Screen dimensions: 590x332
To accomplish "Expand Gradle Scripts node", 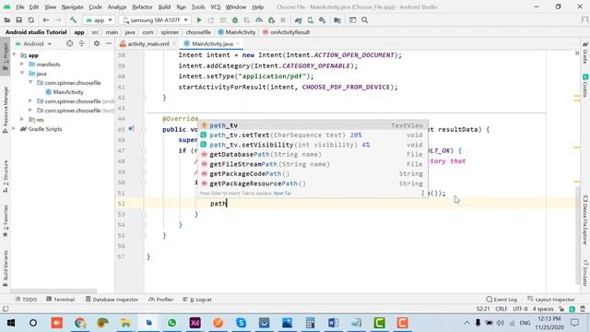I will (15, 129).
